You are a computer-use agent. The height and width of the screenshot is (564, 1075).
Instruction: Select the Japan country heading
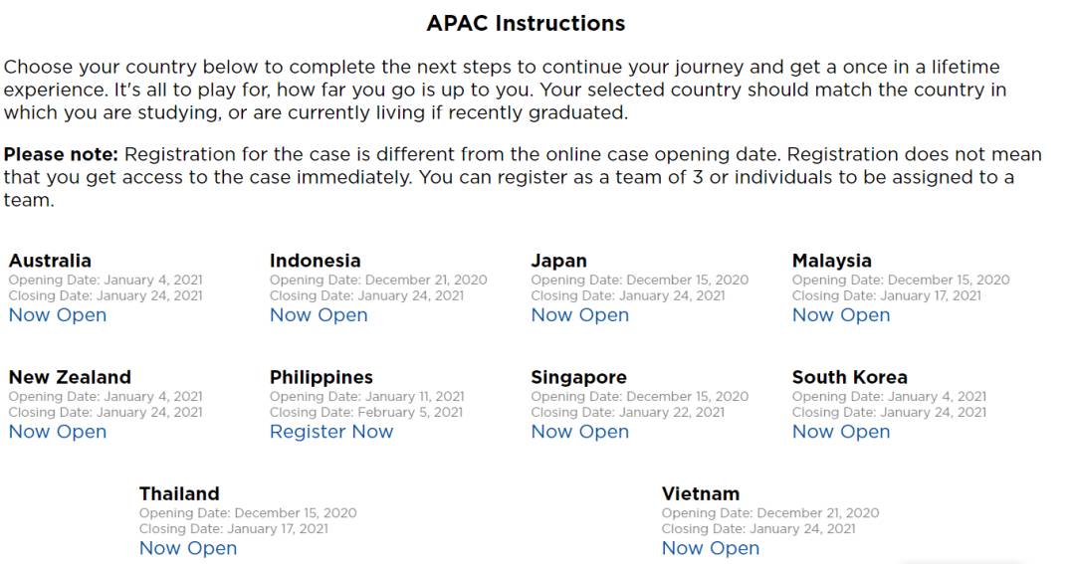[x=559, y=261]
